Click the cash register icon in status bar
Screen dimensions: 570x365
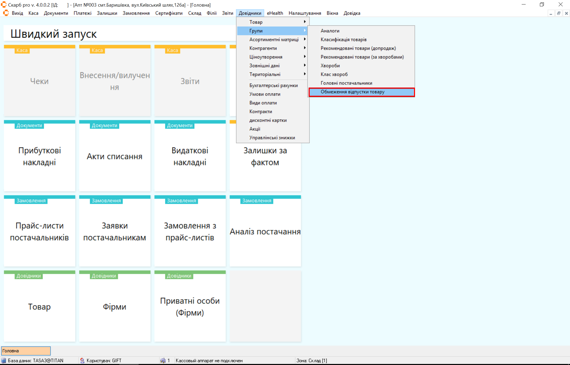[x=163, y=361]
